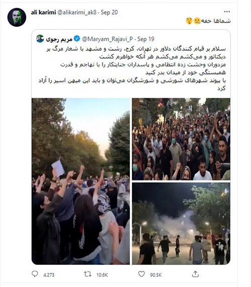The width and height of the screenshot is (251, 287).
Task: Click the share upload icon
Action: [x=195, y=274]
